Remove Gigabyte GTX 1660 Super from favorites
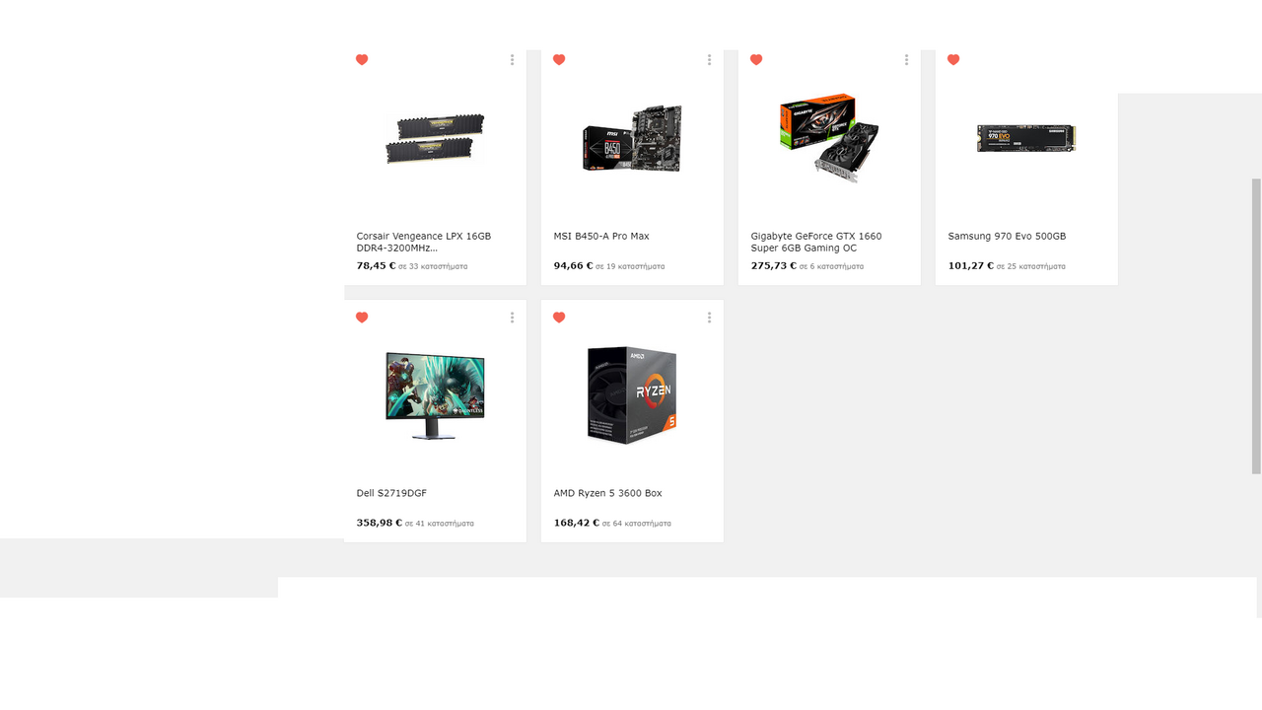The image size is (1262, 710). [x=756, y=60]
